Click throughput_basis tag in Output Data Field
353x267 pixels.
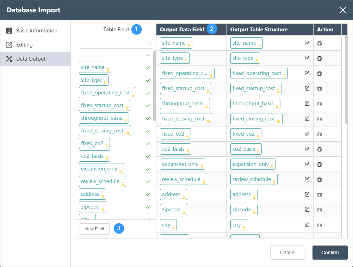[x=185, y=104]
